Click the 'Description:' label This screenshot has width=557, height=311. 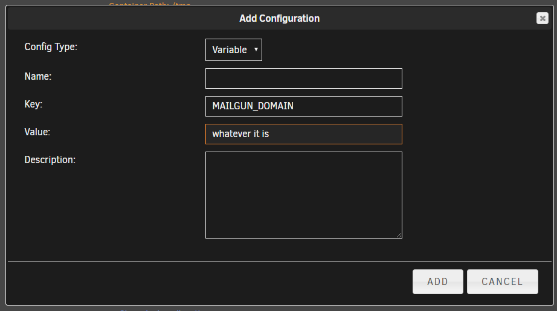tap(50, 160)
